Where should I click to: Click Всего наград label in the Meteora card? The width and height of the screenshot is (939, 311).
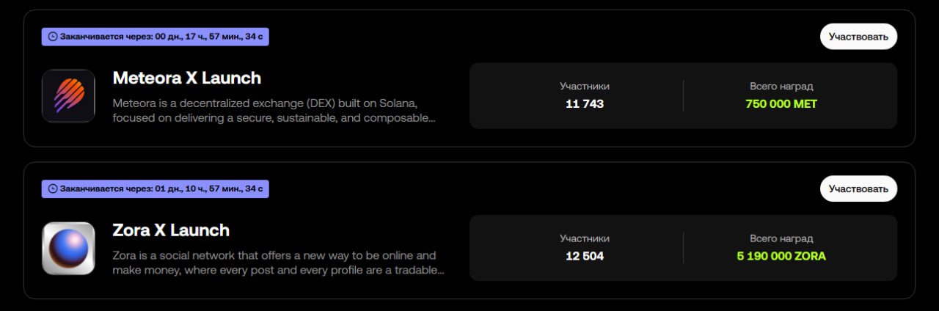coord(781,87)
